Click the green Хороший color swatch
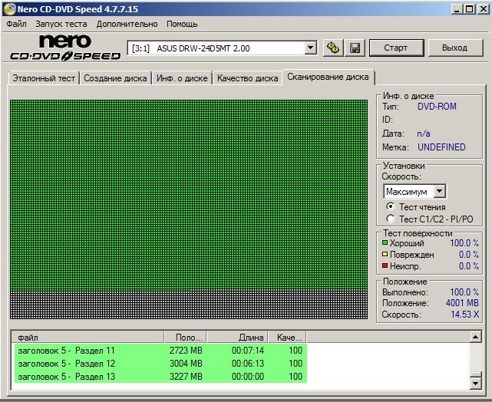 (385, 243)
